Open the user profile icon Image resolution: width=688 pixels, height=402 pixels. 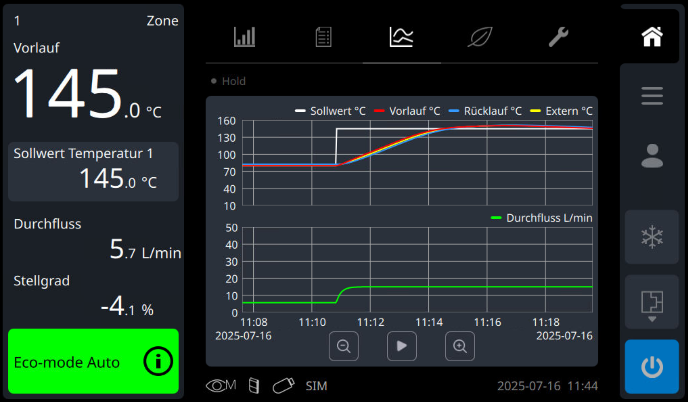tap(652, 156)
